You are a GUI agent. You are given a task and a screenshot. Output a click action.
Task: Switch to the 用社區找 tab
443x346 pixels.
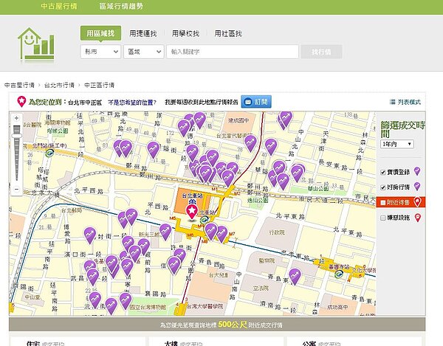(x=228, y=34)
